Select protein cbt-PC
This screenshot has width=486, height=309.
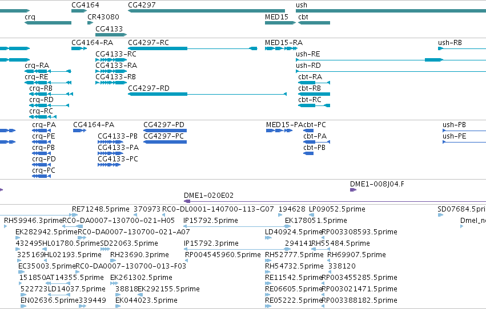coord(308,131)
